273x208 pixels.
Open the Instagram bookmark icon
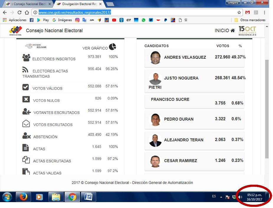pyautogui.click(x=77, y=20)
